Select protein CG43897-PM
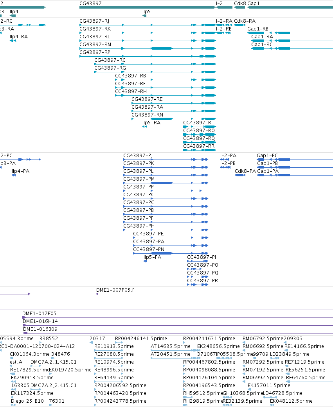This screenshot has height=407, width=333. 139,179
